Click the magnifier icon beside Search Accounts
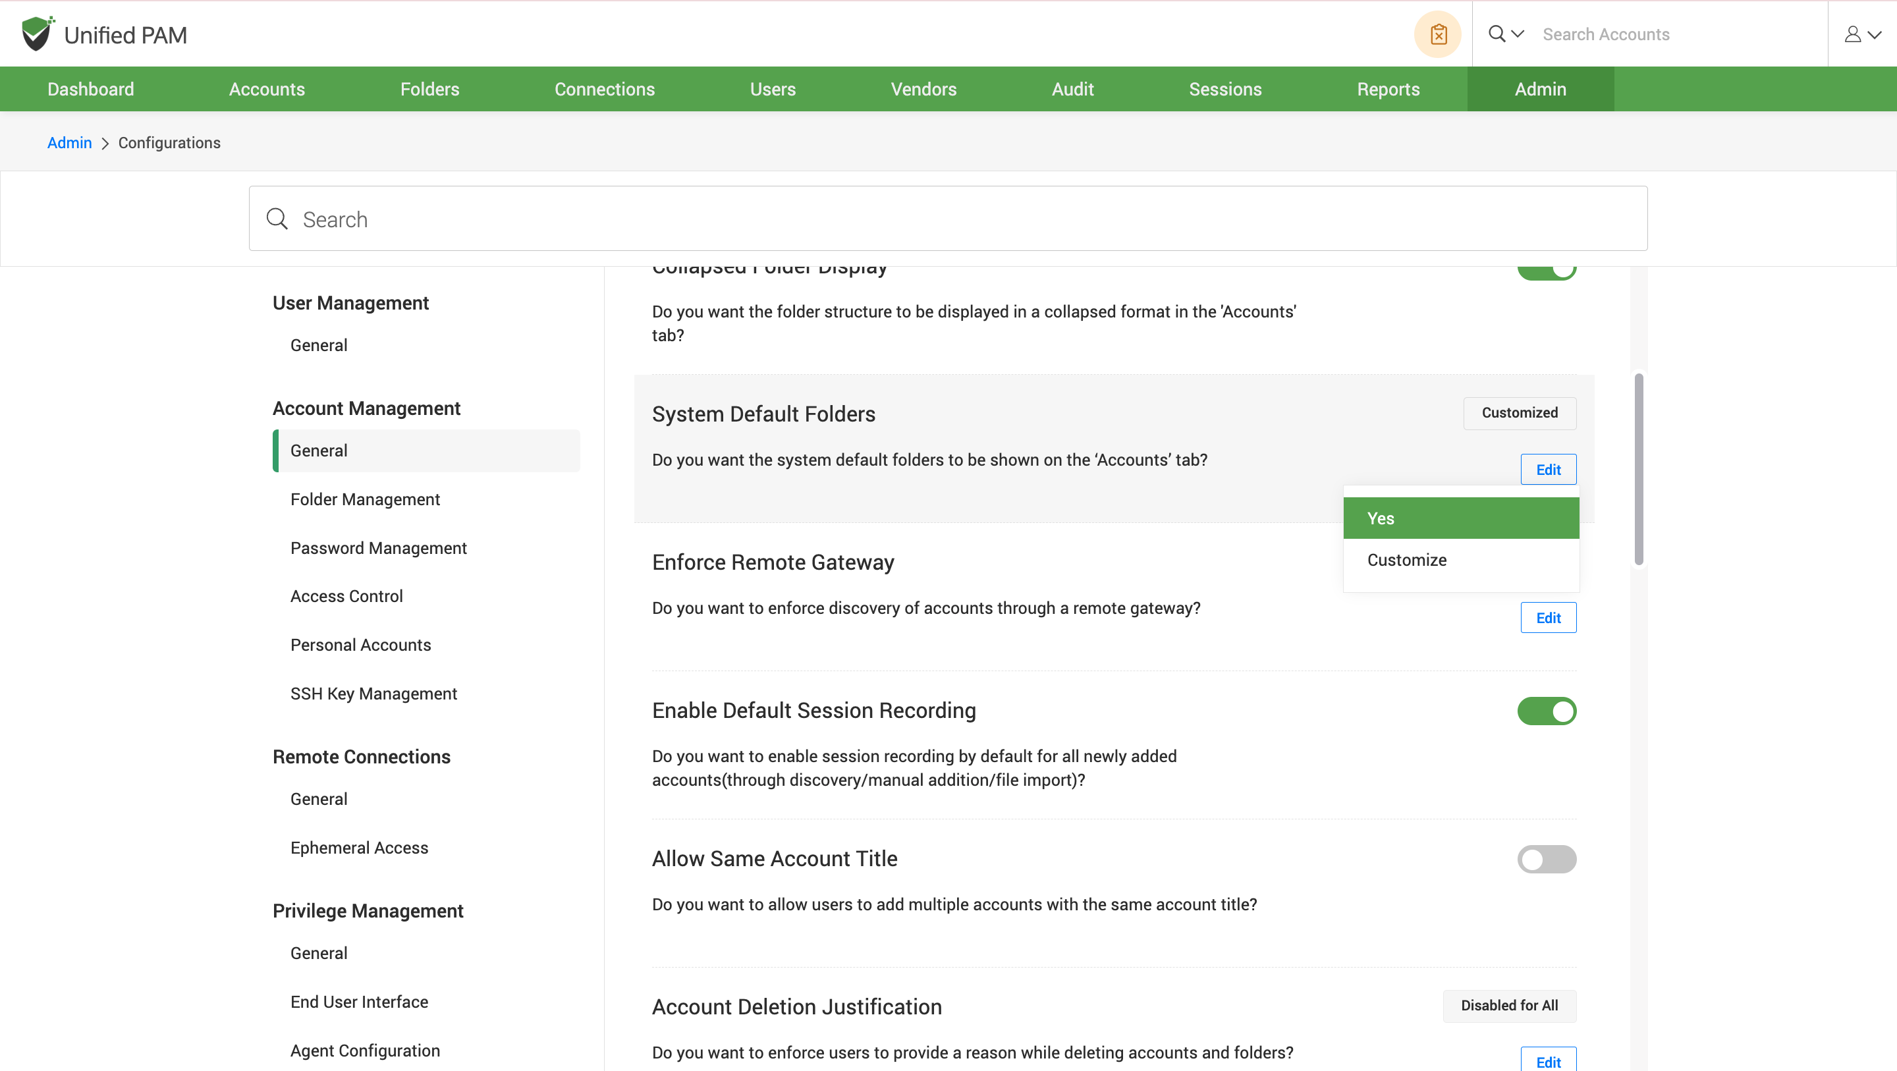Viewport: 1897px width, 1071px height. 1497,34
